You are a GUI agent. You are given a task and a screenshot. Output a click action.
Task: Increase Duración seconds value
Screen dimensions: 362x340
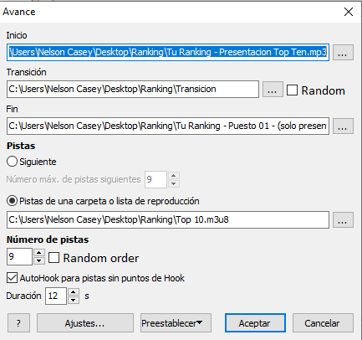coord(74,292)
